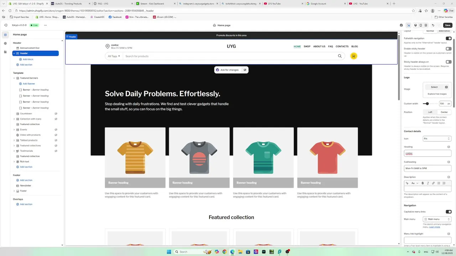Screen dimensions: 456x256
Task: Connect dynamic source for Menu link highlight
Action: (x=449, y=234)
